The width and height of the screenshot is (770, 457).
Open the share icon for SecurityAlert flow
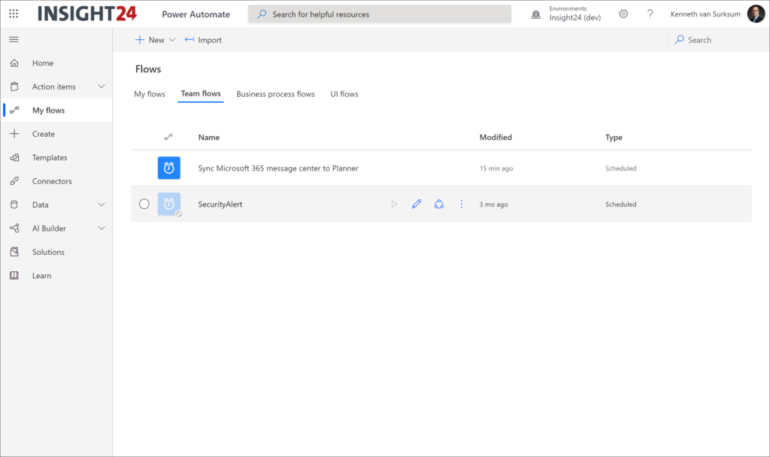(439, 204)
